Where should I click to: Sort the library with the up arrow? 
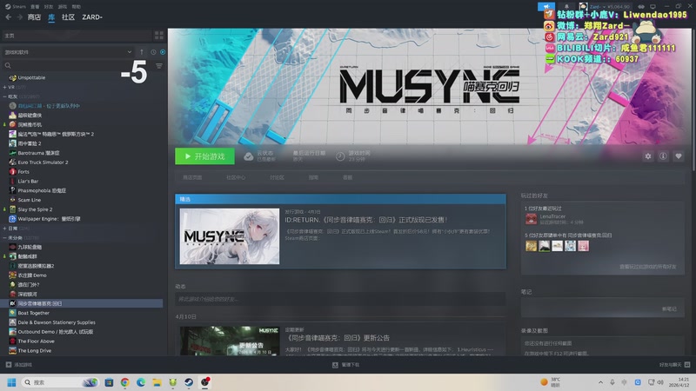point(142,52)
